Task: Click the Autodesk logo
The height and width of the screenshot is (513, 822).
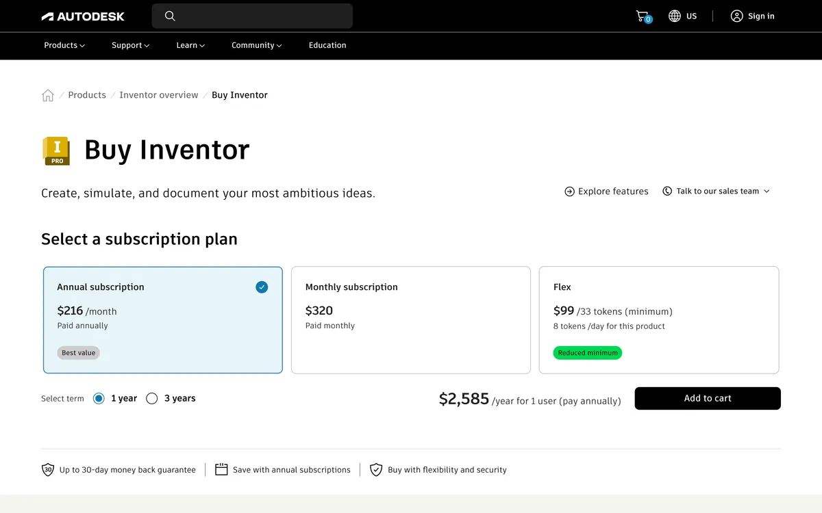Action: click(x=83, y=16)
